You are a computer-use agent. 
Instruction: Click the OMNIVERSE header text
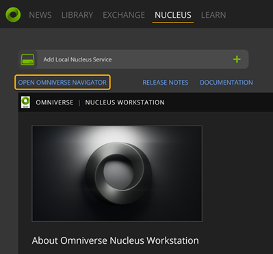[55, 102]
